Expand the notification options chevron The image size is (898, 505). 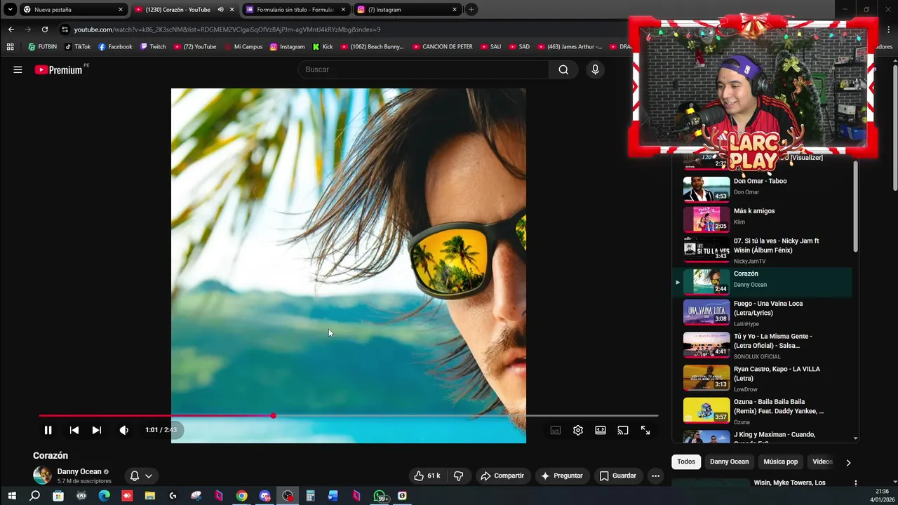(x=149, y=476)
